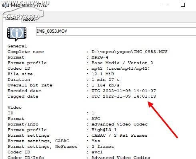Open the About tab
The height and width of the screenshot is (159, 196).
click(x=29, y=19)
